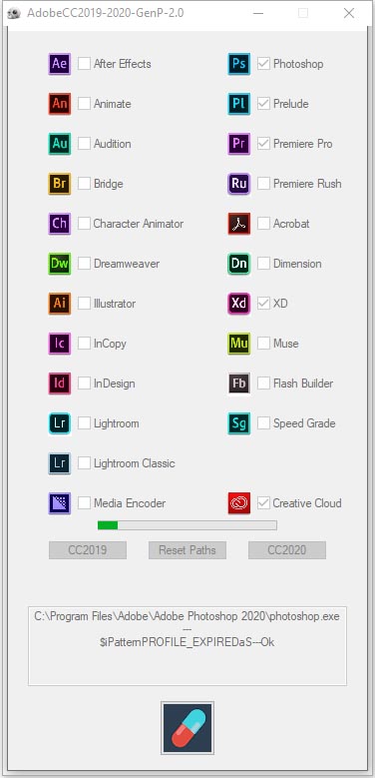Click the Lr icon beside Lightroom

point(60,423)
